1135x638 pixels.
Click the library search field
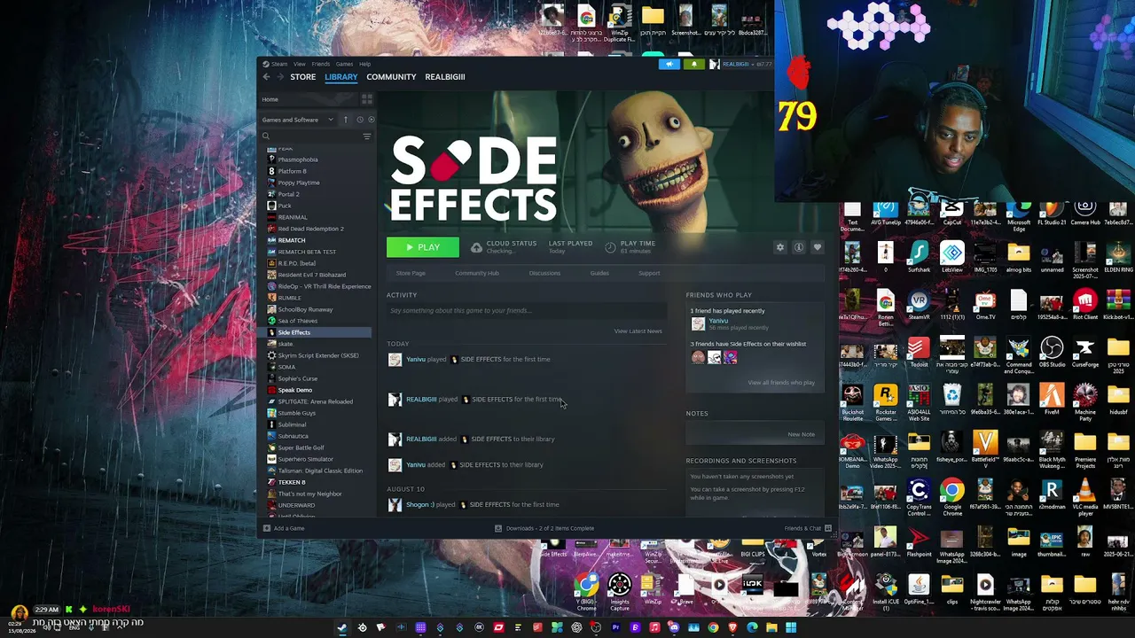click(310, 136)
